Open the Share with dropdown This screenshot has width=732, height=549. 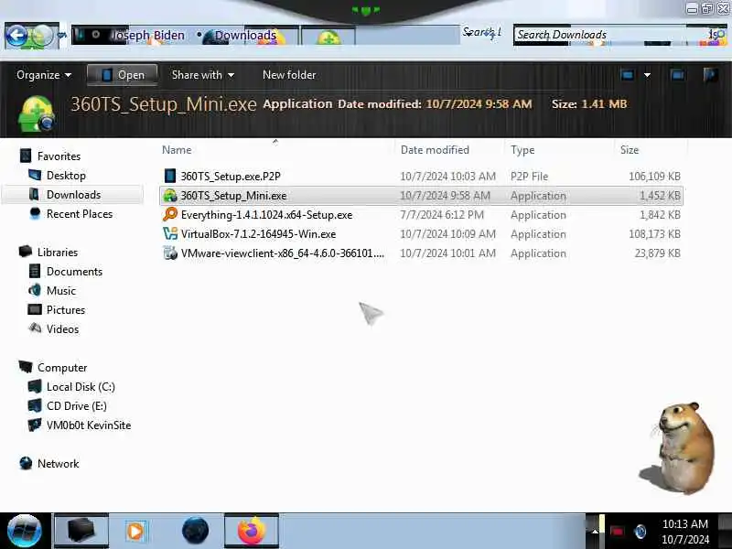point(202,75)
